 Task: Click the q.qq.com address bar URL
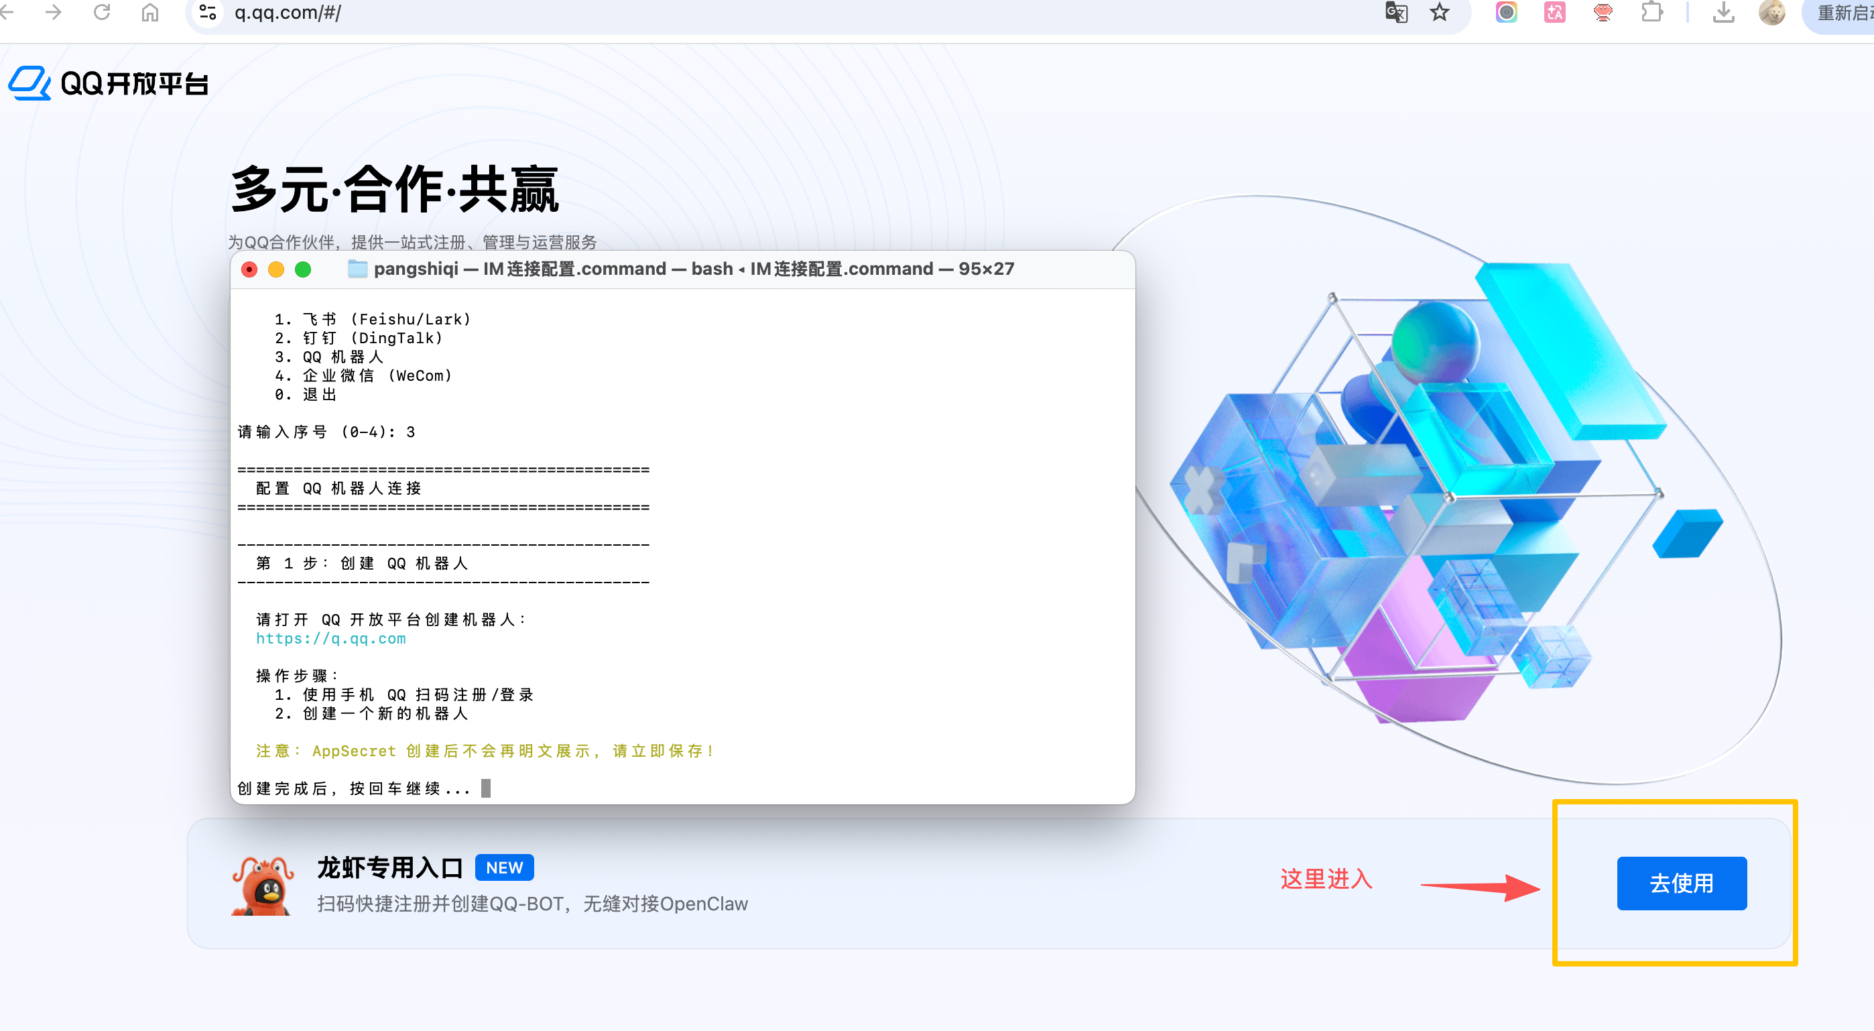click(288, 12)
